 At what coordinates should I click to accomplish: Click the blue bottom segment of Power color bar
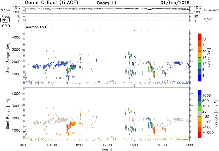[x=200, y=78]
